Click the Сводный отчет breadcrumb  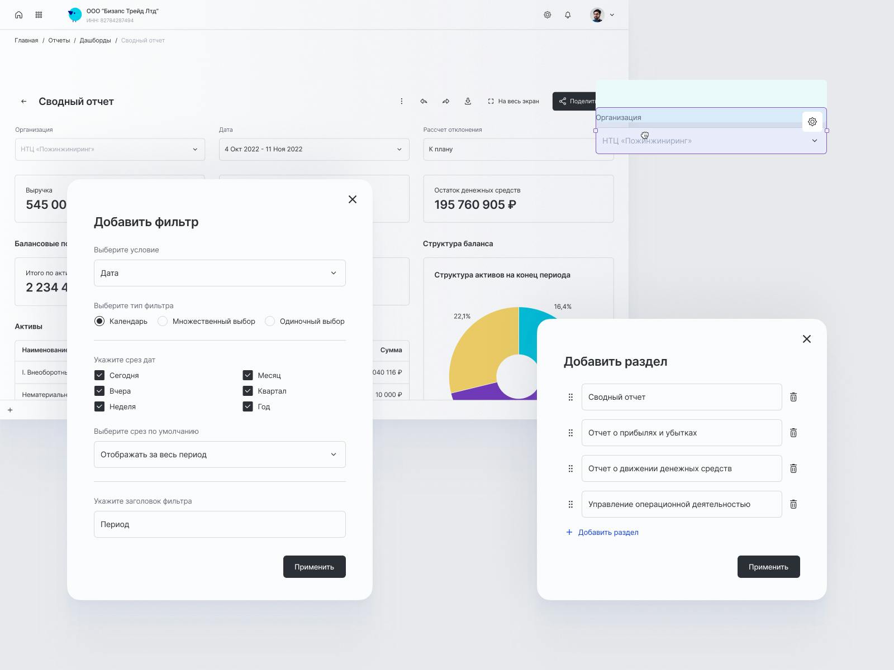click(143, 40)
